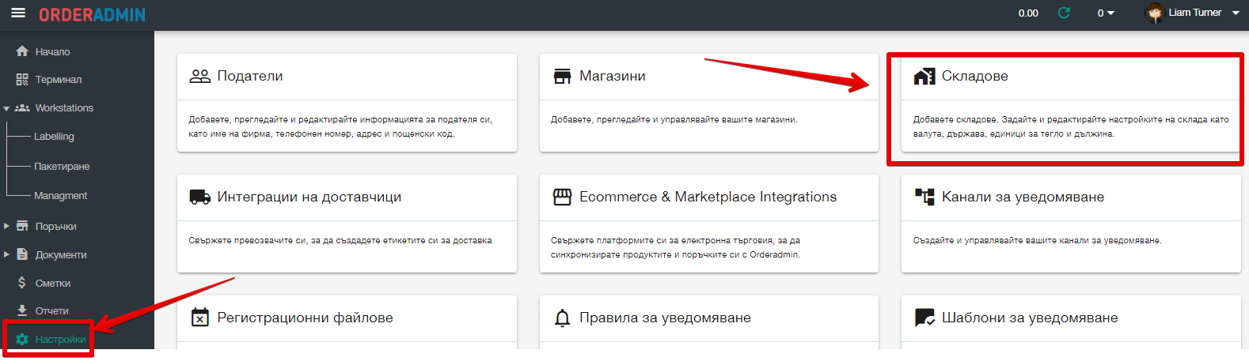Open Пакетиране under Workstations
The height and width of the screenshot is (361, 1249).
(x=62, y=166)
